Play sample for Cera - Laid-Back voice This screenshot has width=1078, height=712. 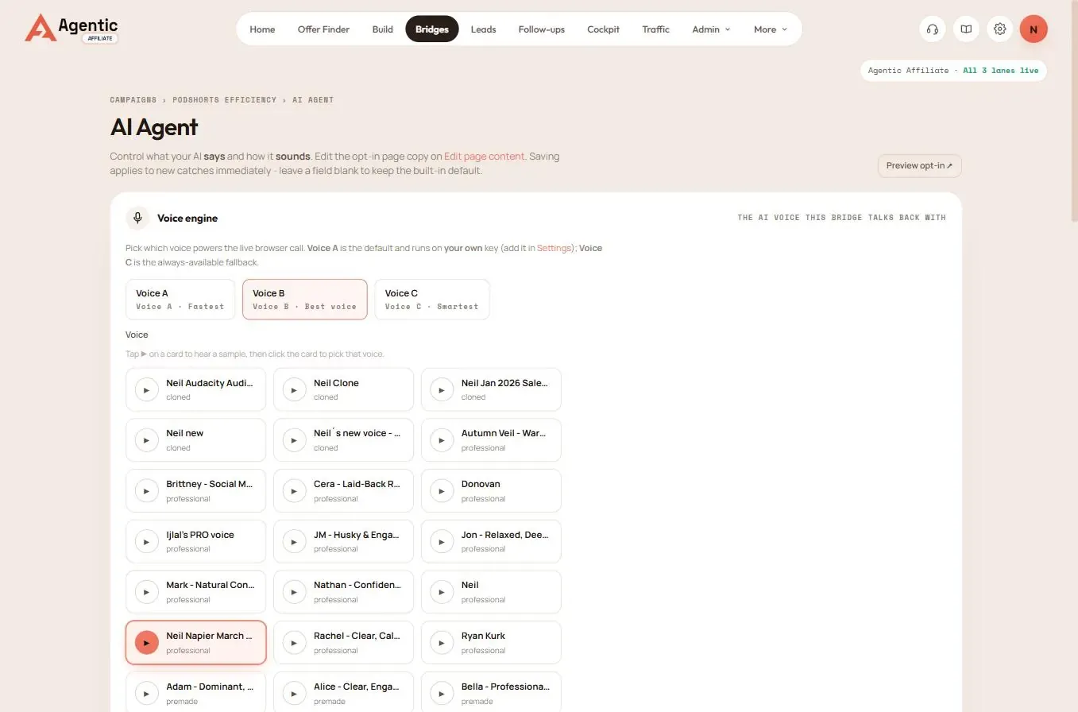pyautogui.click(x=294, y=491)
